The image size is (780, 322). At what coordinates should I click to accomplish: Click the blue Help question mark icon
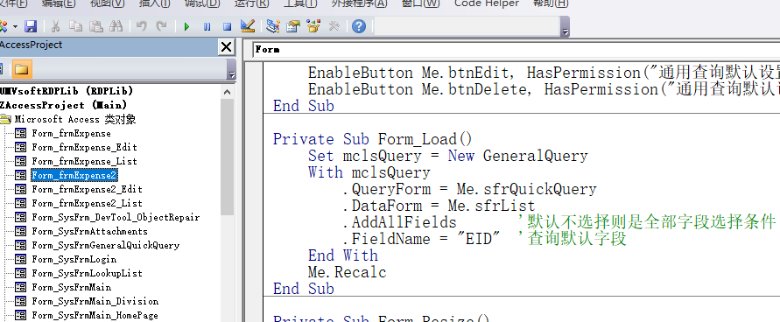(x=359, y=26)
